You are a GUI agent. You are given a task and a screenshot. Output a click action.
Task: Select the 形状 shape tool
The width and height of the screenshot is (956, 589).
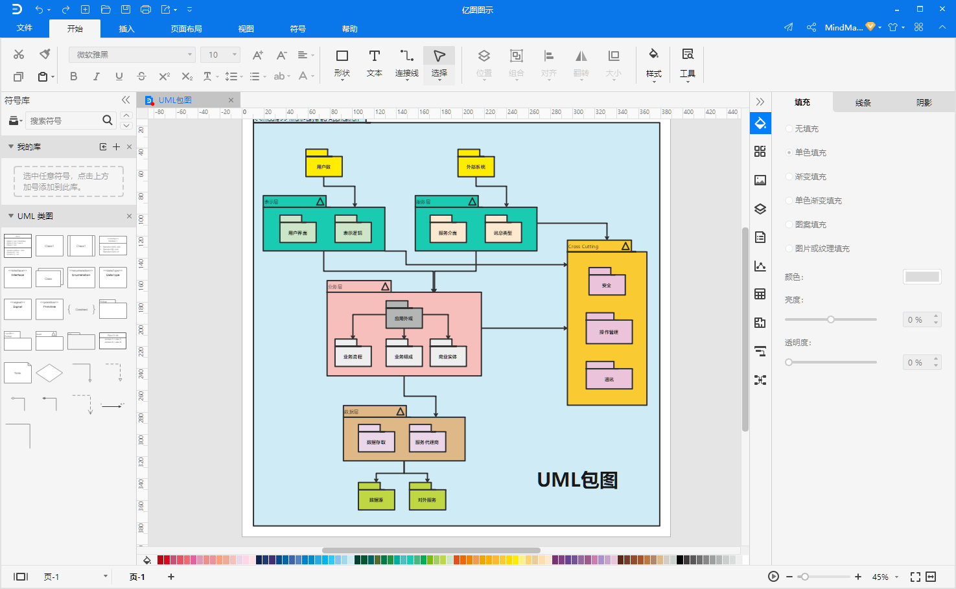(x=342, y=64)
